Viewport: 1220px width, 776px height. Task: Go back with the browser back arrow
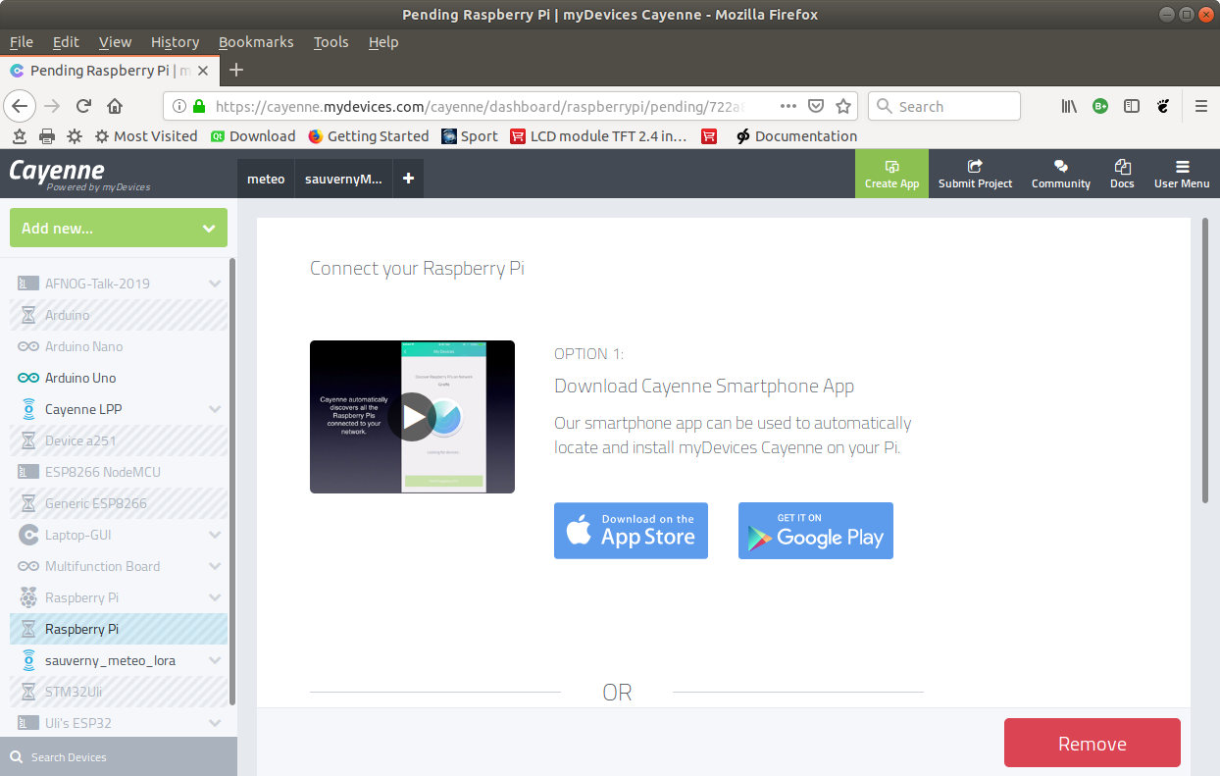click(21, 106)
